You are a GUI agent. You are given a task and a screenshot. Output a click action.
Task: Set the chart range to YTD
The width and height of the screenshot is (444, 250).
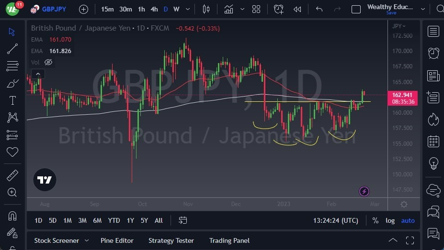[x=114, y=221]
